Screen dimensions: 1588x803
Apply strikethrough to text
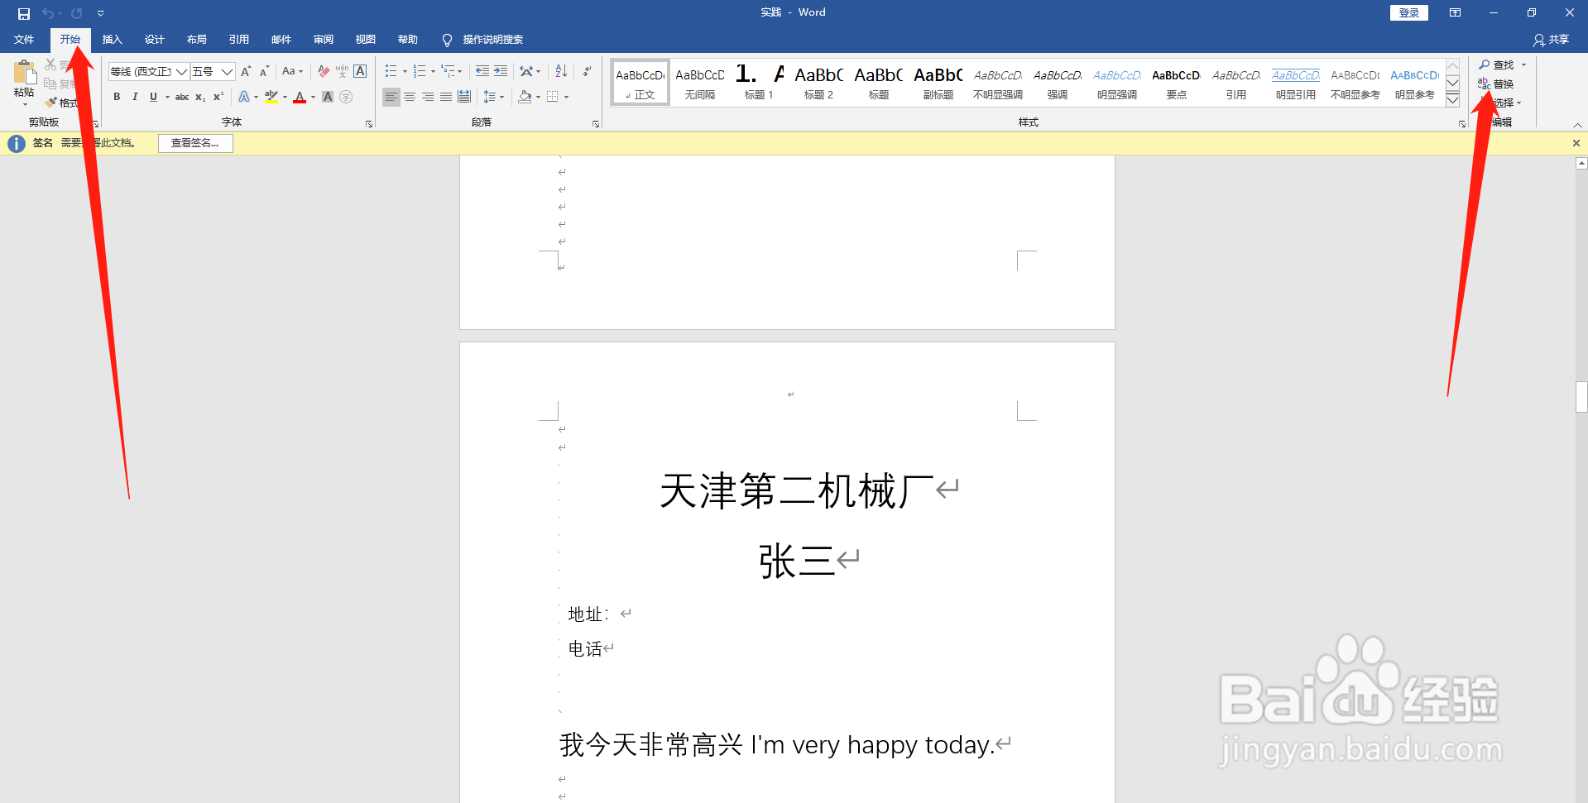click(x=181, y=97)
